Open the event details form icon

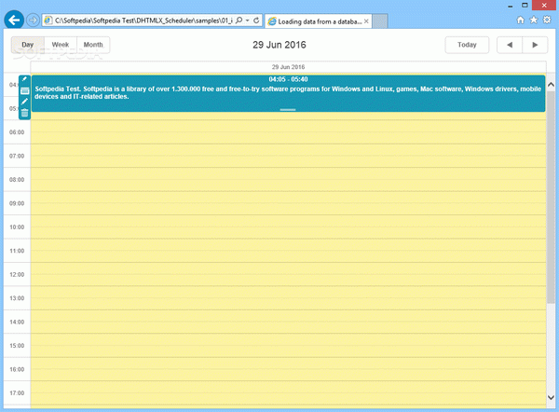click(x=24, y=91)
